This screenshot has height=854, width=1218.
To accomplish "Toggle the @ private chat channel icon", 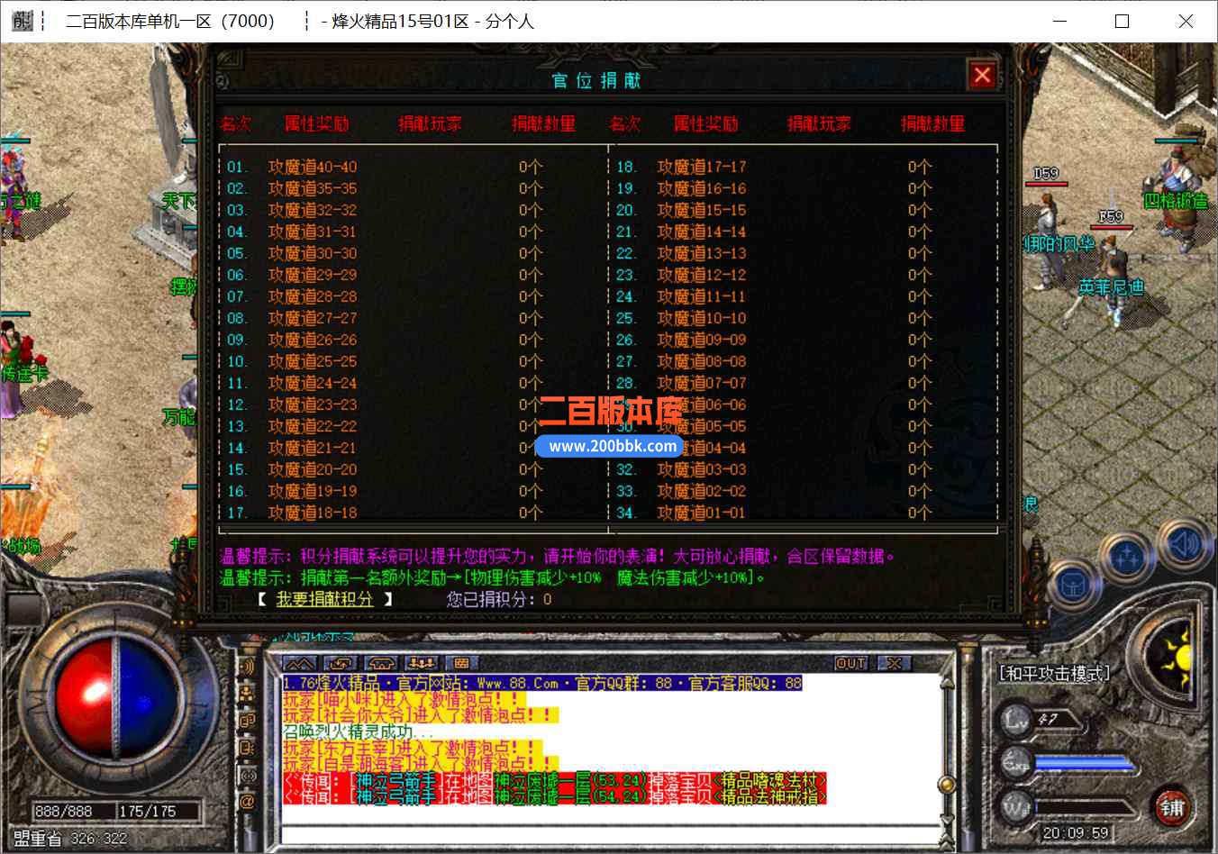I will [x=248, y=801].
